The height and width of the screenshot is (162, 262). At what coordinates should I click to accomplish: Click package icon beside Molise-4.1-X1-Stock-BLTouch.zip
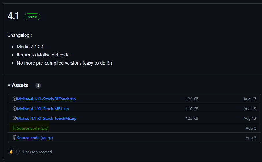[x=15, y=99]
